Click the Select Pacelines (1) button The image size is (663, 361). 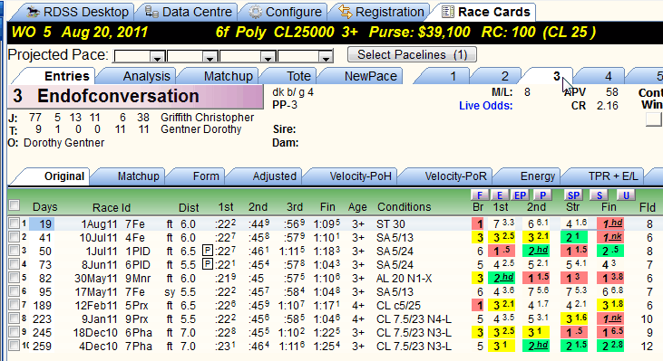[413, 55]
